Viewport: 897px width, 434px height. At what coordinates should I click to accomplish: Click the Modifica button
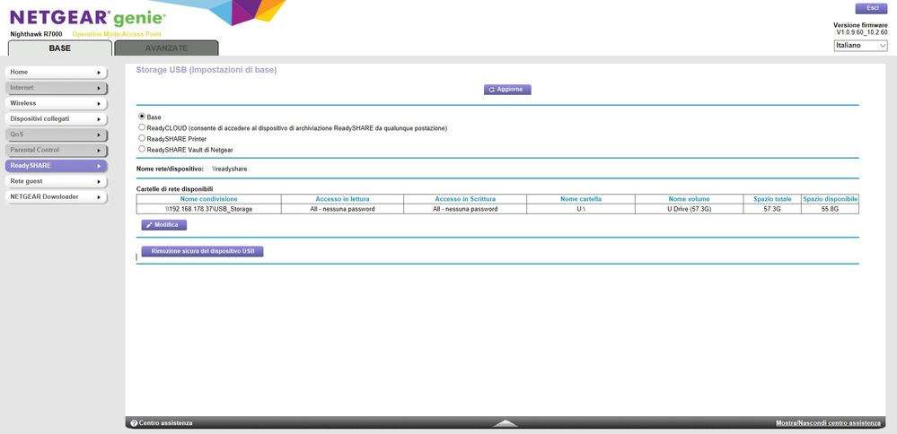[x=163, y=225]
